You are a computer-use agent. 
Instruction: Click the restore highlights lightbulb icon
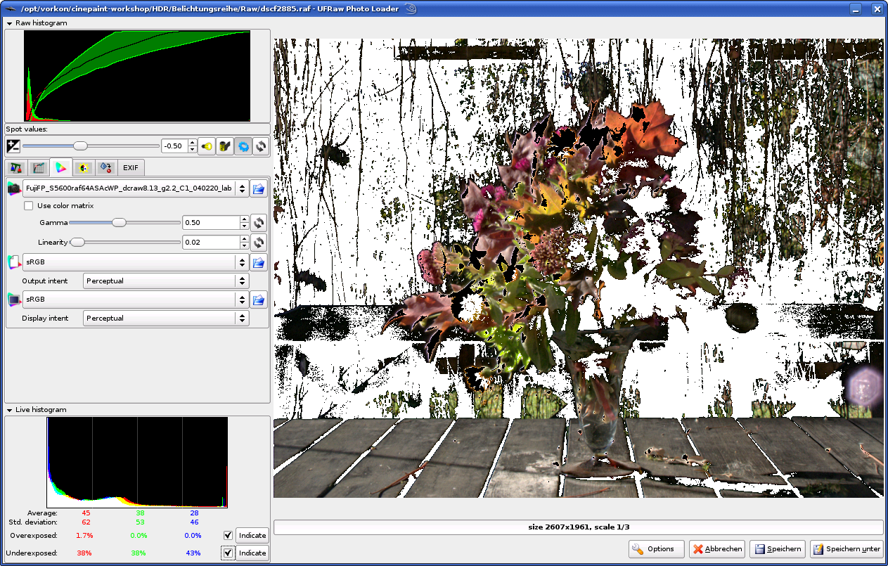tap(207, 146)
